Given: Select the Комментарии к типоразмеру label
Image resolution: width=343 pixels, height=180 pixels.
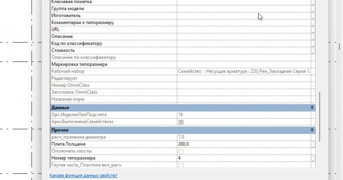Looking at the screenshot, I should point(83,23).
